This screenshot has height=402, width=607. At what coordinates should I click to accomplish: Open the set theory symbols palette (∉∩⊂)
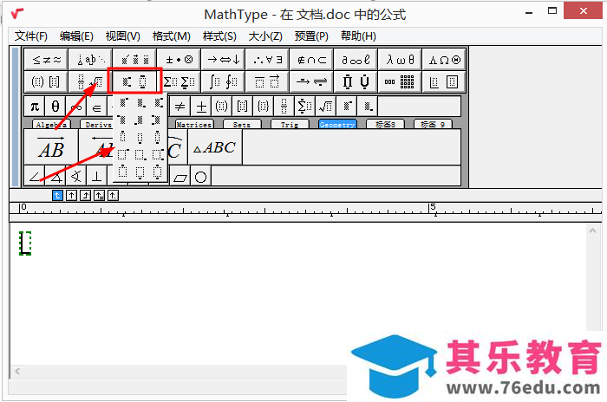coord(311,59)
